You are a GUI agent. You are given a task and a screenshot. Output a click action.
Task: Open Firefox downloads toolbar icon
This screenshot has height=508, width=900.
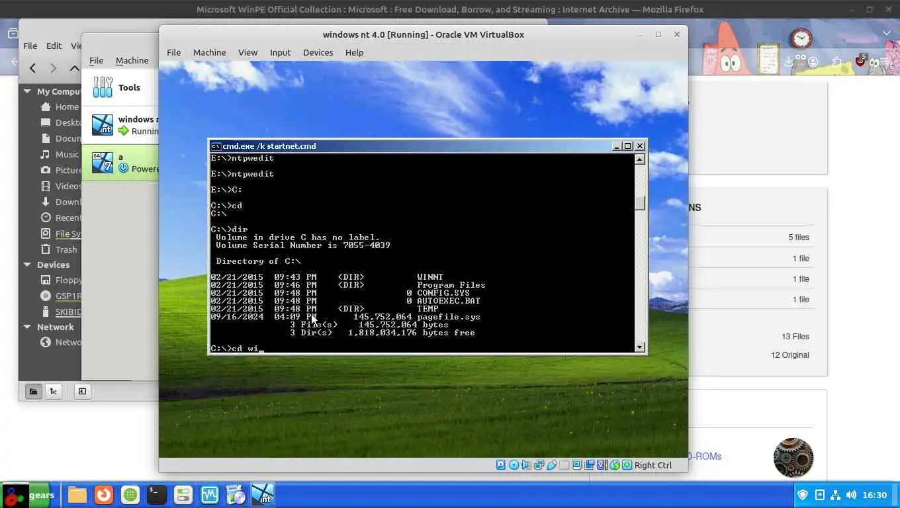[787, 62]
